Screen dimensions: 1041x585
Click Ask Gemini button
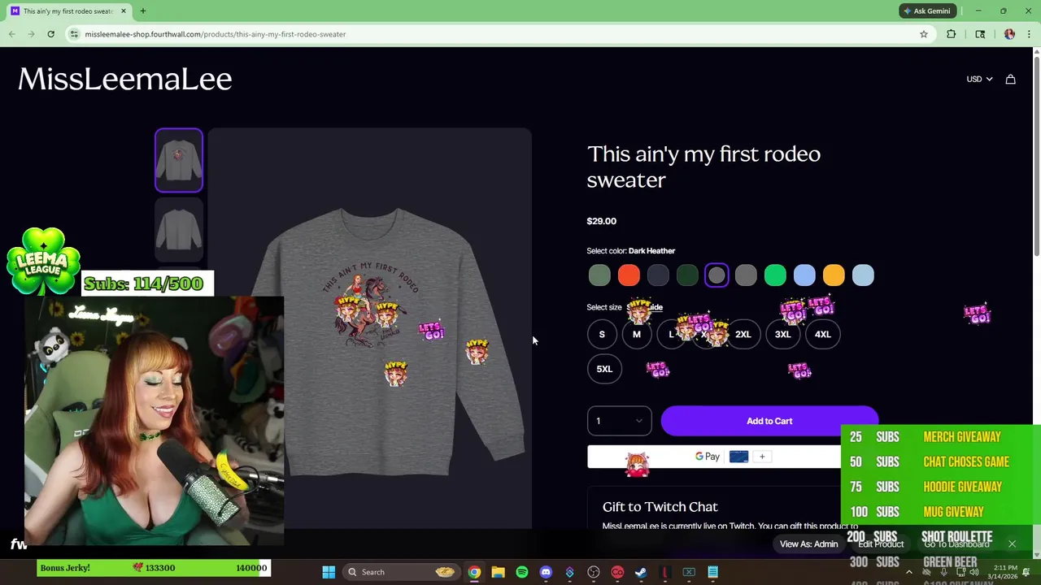926,11
